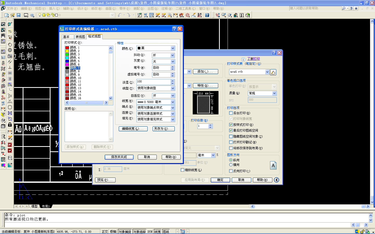The height and width of the screenshot is (234, 375).
Task: Click the padlock icon in the left toolbar
Action: pos(10,125)
